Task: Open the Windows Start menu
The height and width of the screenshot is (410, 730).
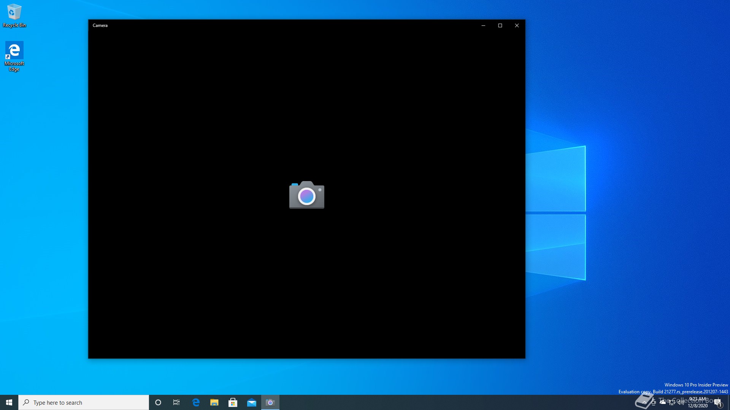Action: coord(9,402)
